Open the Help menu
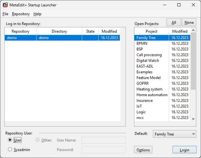 37,14
